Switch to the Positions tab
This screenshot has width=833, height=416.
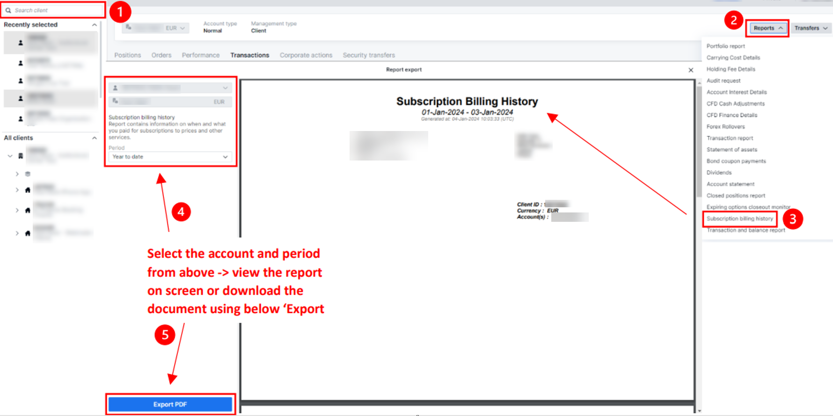pos(127,55)
